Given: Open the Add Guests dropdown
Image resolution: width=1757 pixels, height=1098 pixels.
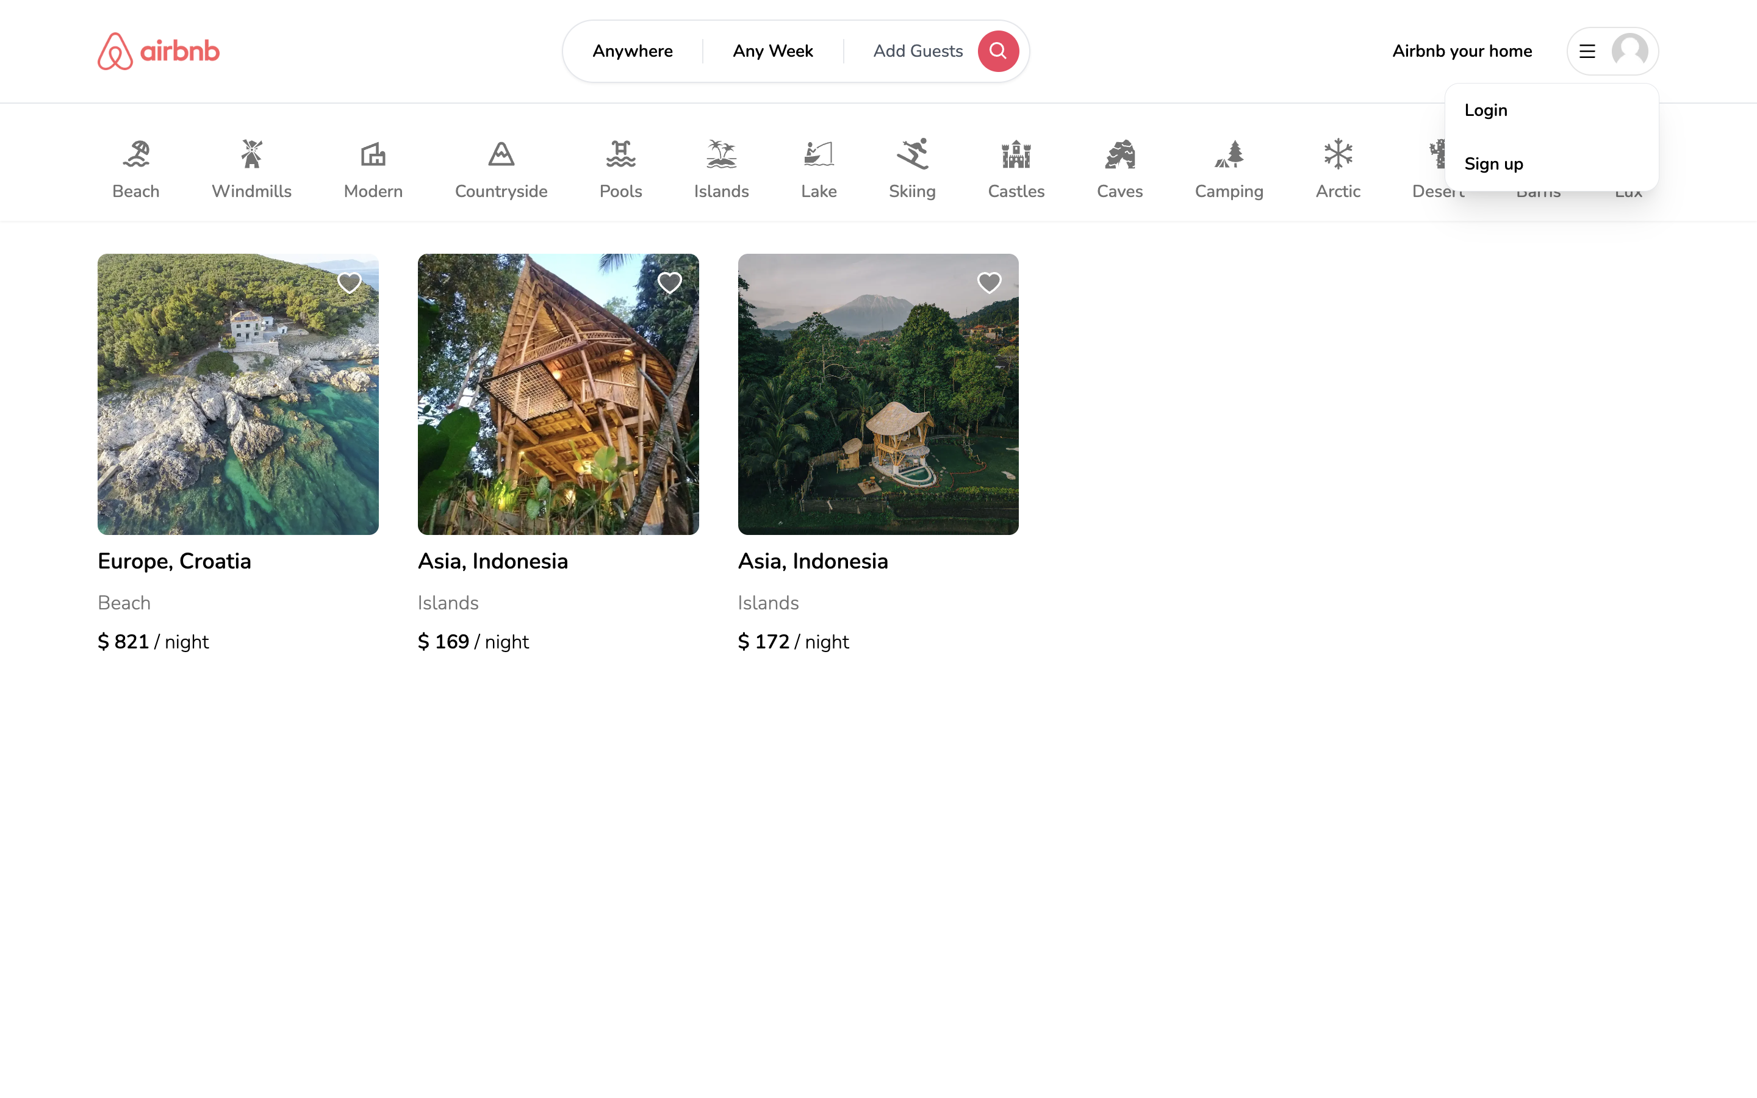Looking at the screenshot, I should click(x=918, y=51).
